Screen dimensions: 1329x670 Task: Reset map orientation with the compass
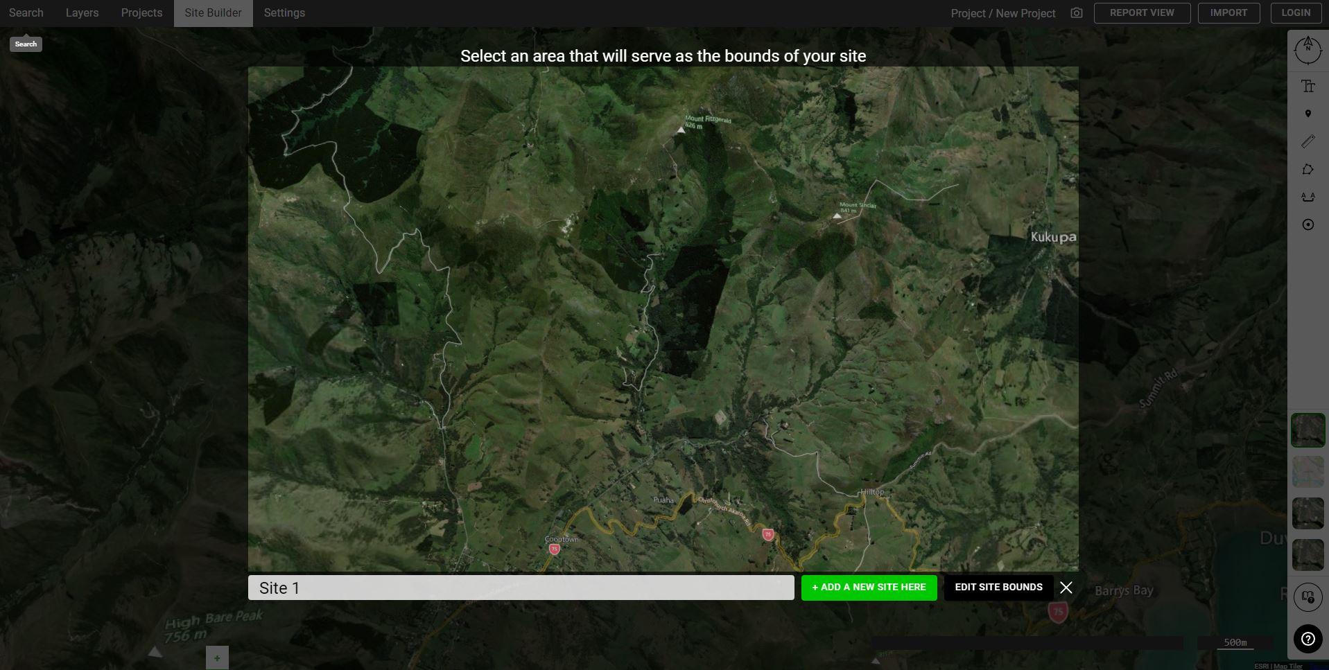tap(1308, 50)
